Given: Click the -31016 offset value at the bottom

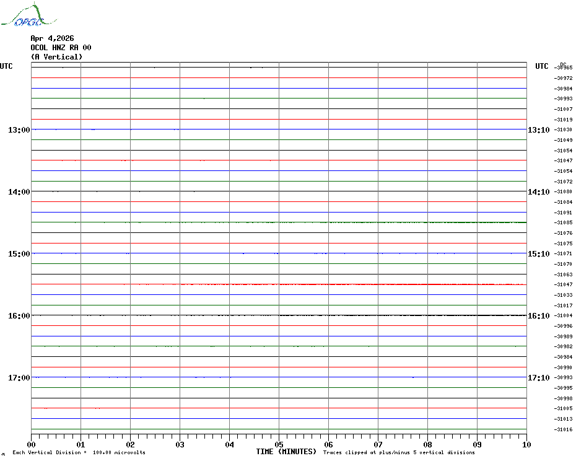Looking at the screenshot, I should click(x=564, y=429).
